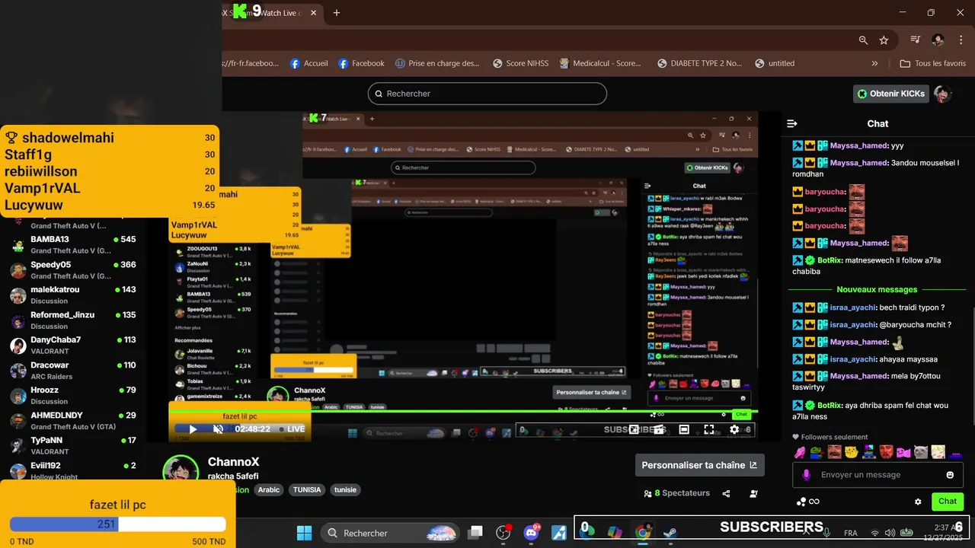Bookmark this page with the star icon
Screen dimensions: 975x548
(x=884, y=40)
